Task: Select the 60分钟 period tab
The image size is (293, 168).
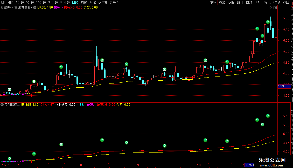Action: (65, 2)
